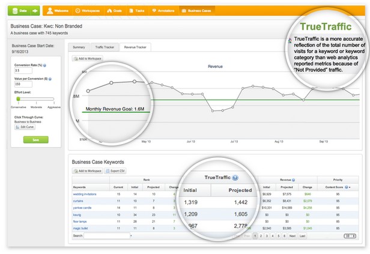Click the Content Score help icon
Viewport: 370px width, 254px height.
pos(347,187)
